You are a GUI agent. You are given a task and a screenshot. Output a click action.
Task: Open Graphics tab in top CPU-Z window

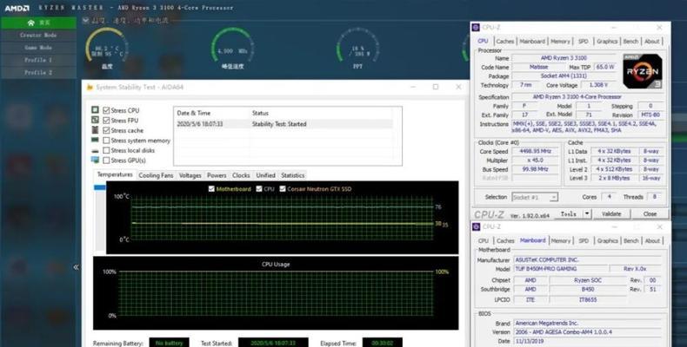pos(607,41)
